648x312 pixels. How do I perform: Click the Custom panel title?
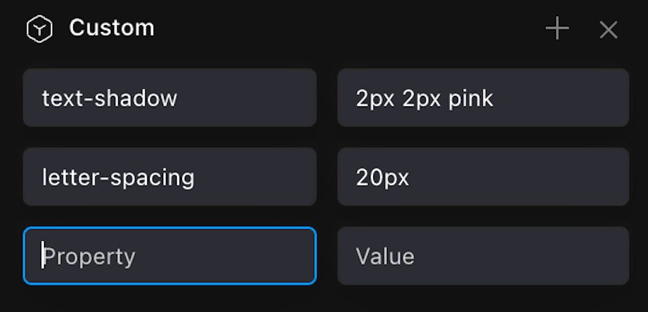(x=111, y=28)
